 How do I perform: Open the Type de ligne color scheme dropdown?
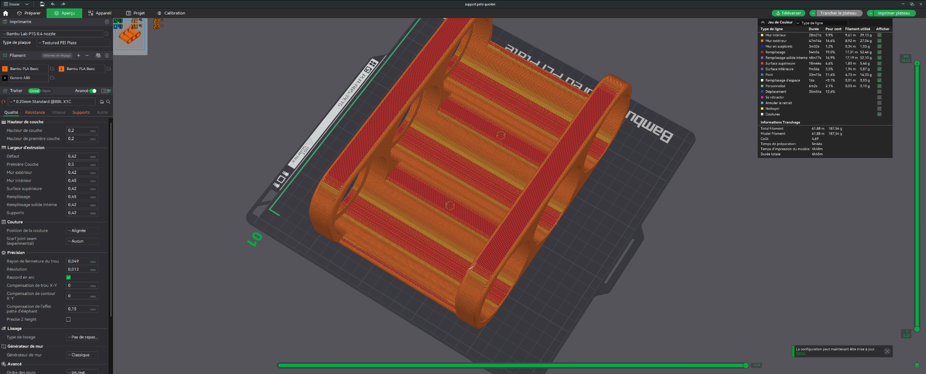coord(821,23)
